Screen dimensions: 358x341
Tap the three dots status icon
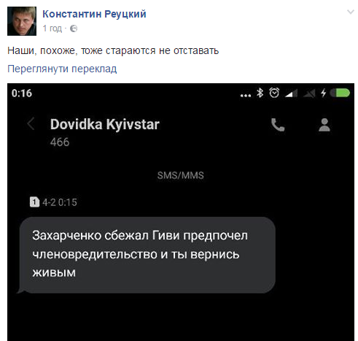(x=246, y=96)
